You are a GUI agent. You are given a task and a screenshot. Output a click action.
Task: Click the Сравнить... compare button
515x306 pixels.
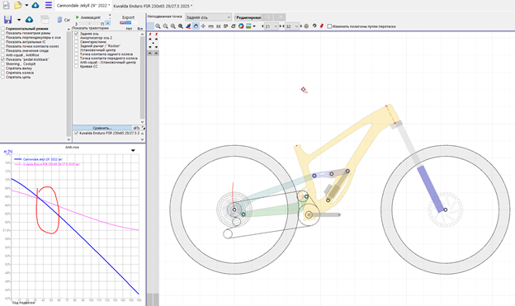(102, 128)
